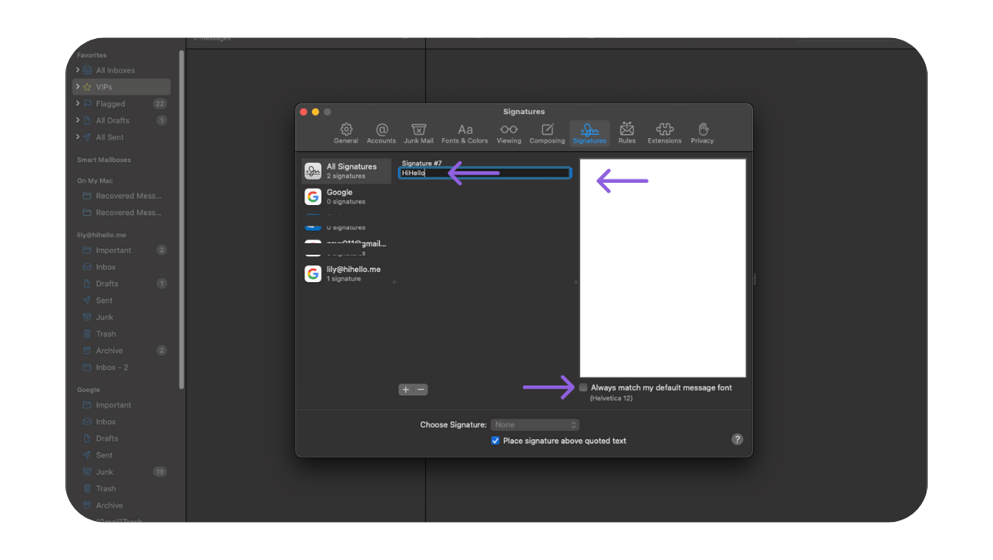Click the Flagged count badge 22
Viewport: 993px width, 560px height.
160,103
